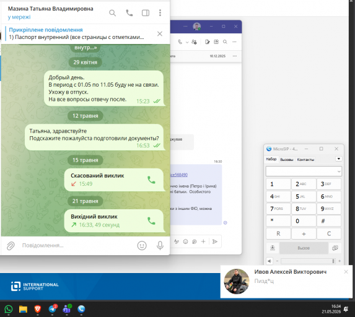Open the underlined link in the Teams message
Screen dimensions: 355x317
[179, 175]
